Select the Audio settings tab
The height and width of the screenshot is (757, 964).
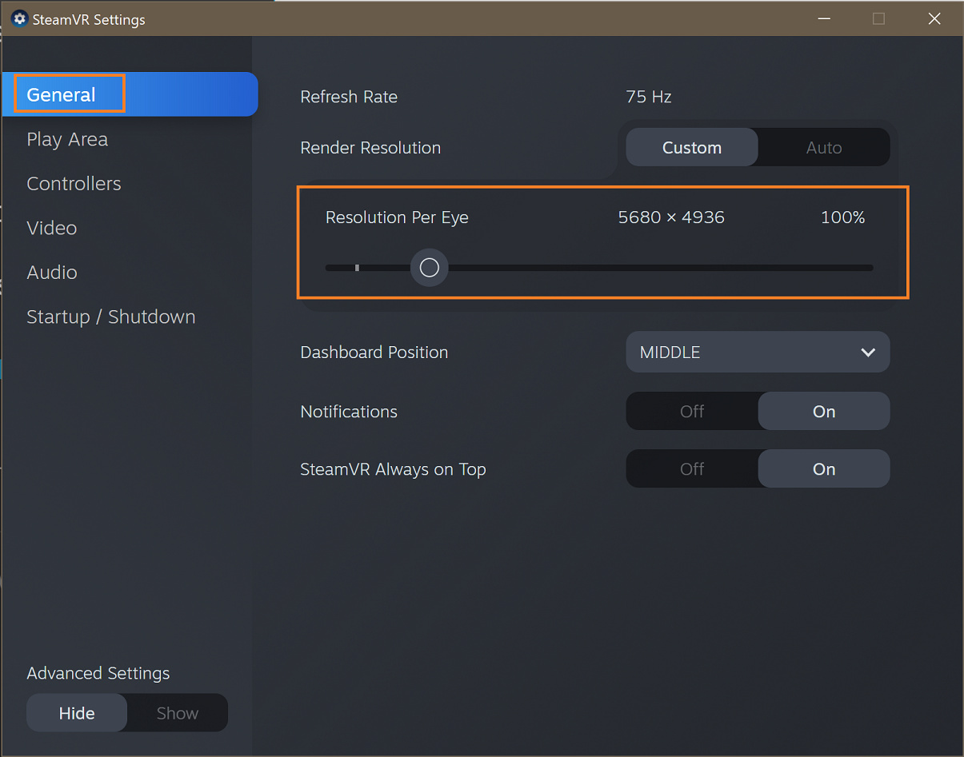(52, 273)
